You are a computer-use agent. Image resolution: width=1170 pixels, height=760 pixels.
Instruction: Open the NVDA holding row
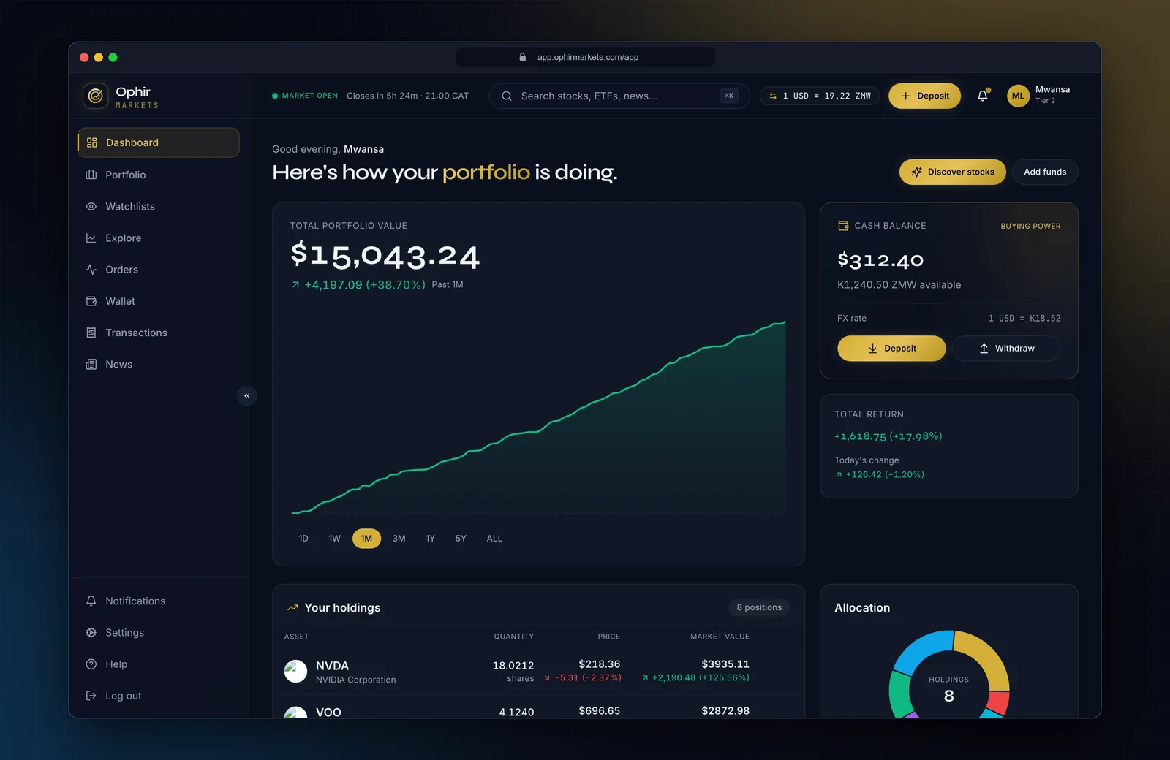(538, 671)
